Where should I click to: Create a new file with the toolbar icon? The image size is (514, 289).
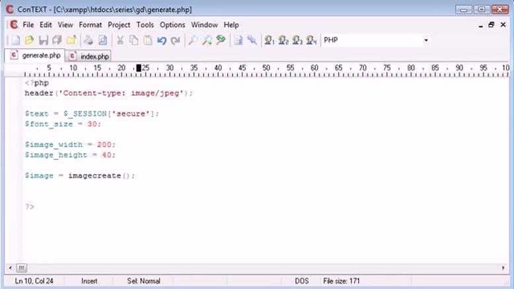tap(16, 40)
